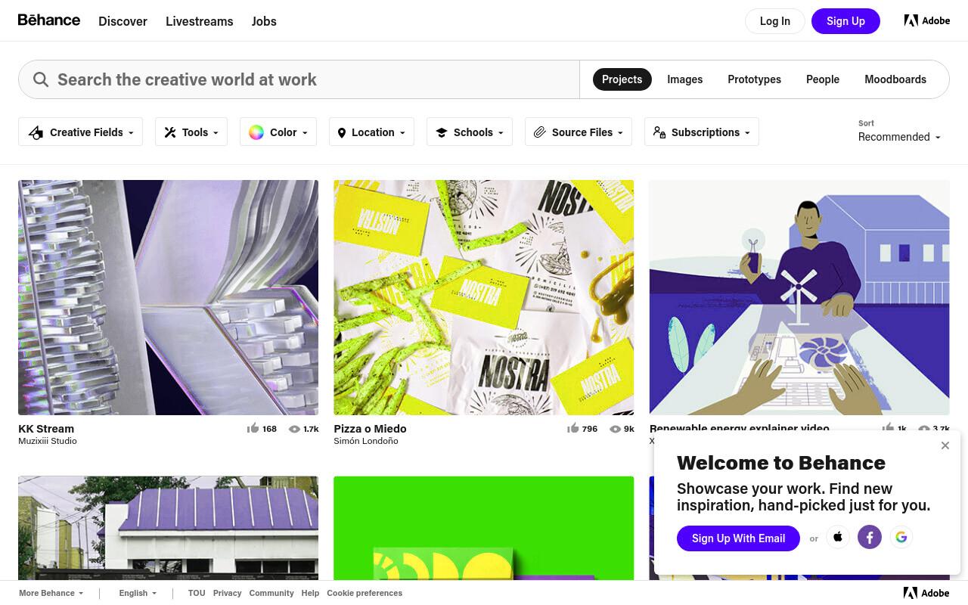
Task: Click the Behance logo
Action: (x=49, y=20)
